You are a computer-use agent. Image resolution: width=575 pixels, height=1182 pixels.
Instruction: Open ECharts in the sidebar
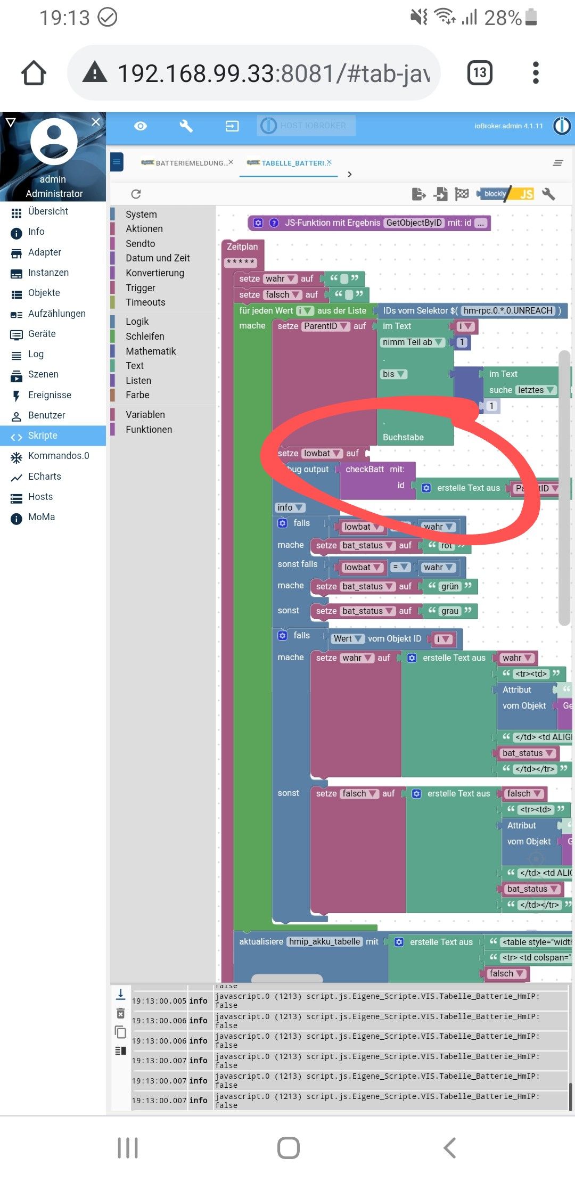click(x=53, y=477)
